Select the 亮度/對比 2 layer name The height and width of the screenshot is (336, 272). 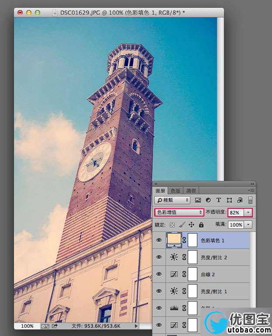213,258
